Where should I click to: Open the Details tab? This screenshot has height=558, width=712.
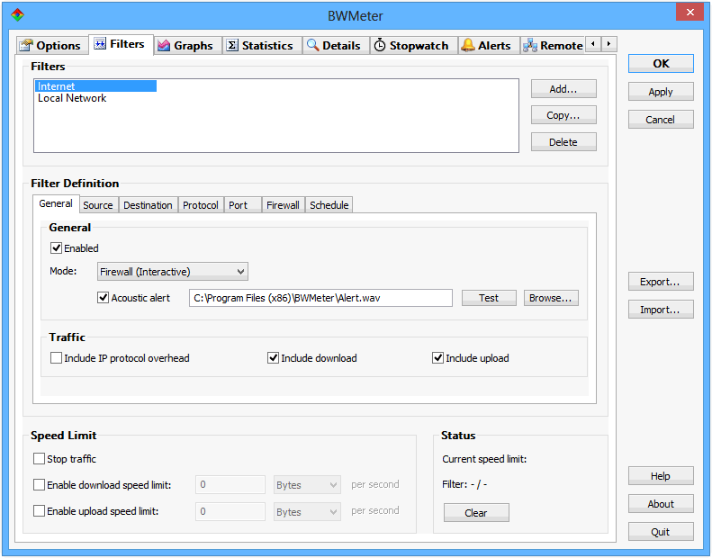pyautogui.click(x=335, y=45)
